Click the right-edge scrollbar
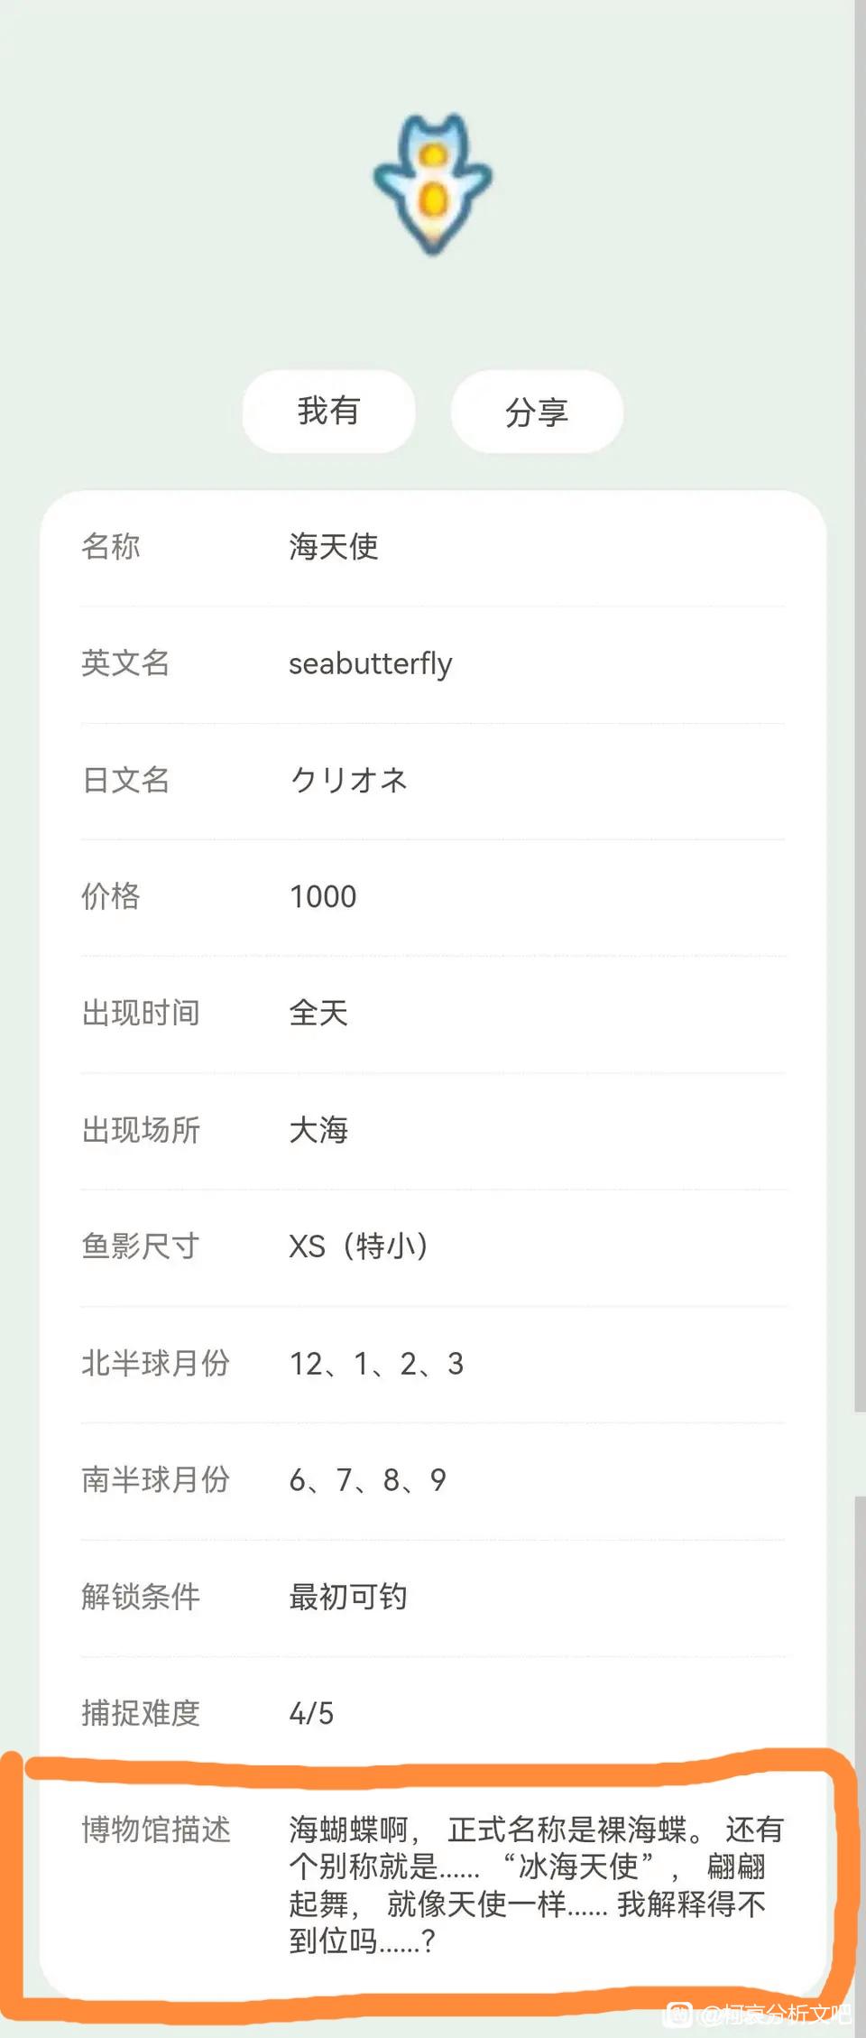The height and width of the screenshot is (2038, 866). [x=860, y=722]
